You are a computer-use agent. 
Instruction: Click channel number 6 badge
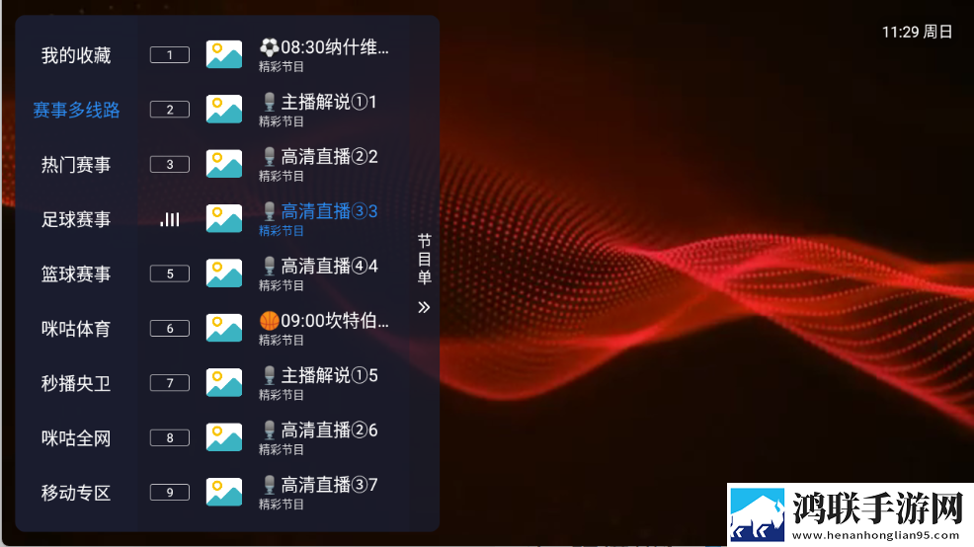(x=170, y=328)
